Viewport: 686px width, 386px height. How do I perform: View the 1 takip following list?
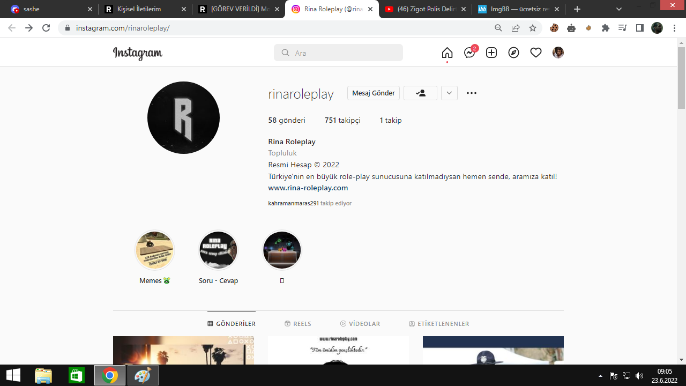tap(391, 120)
